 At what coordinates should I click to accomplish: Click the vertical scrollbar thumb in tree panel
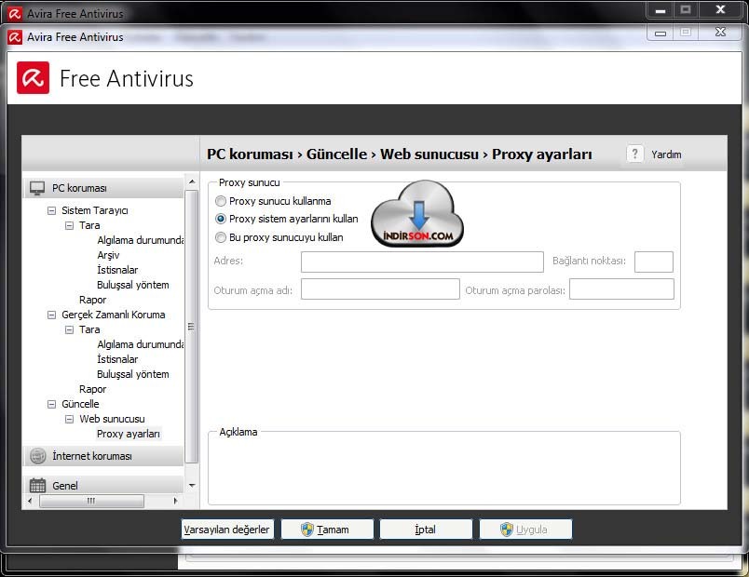[192, 327]
